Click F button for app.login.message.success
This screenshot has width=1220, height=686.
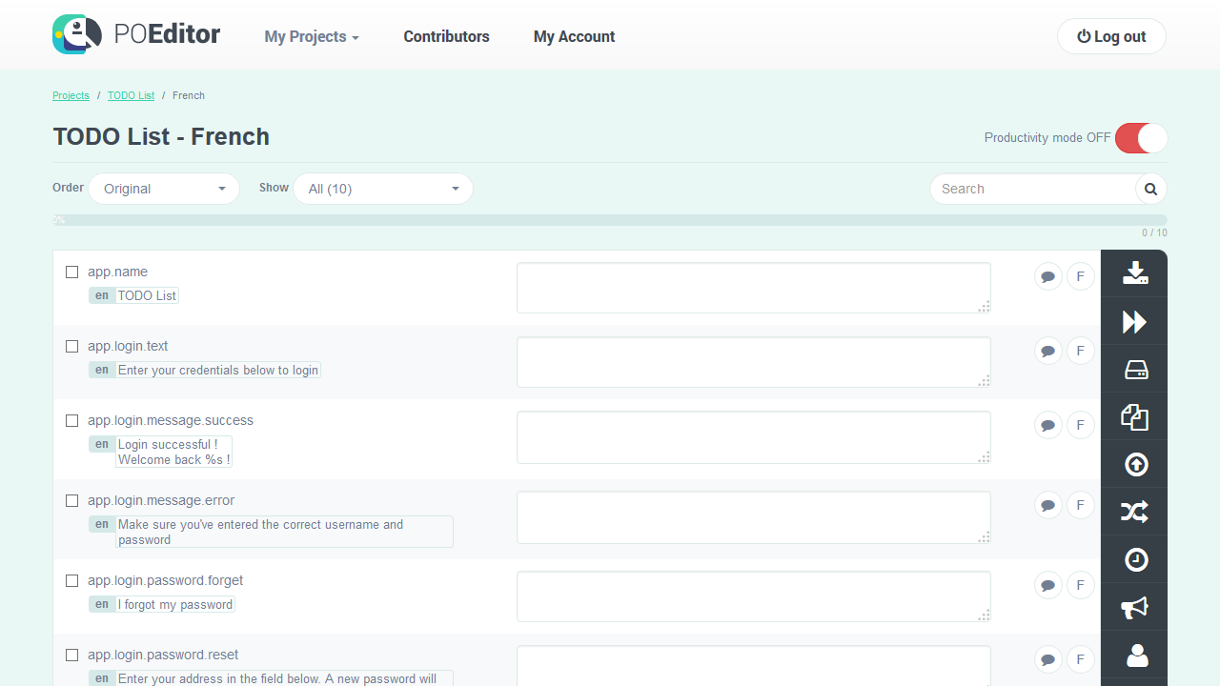tap(1080, 425)
